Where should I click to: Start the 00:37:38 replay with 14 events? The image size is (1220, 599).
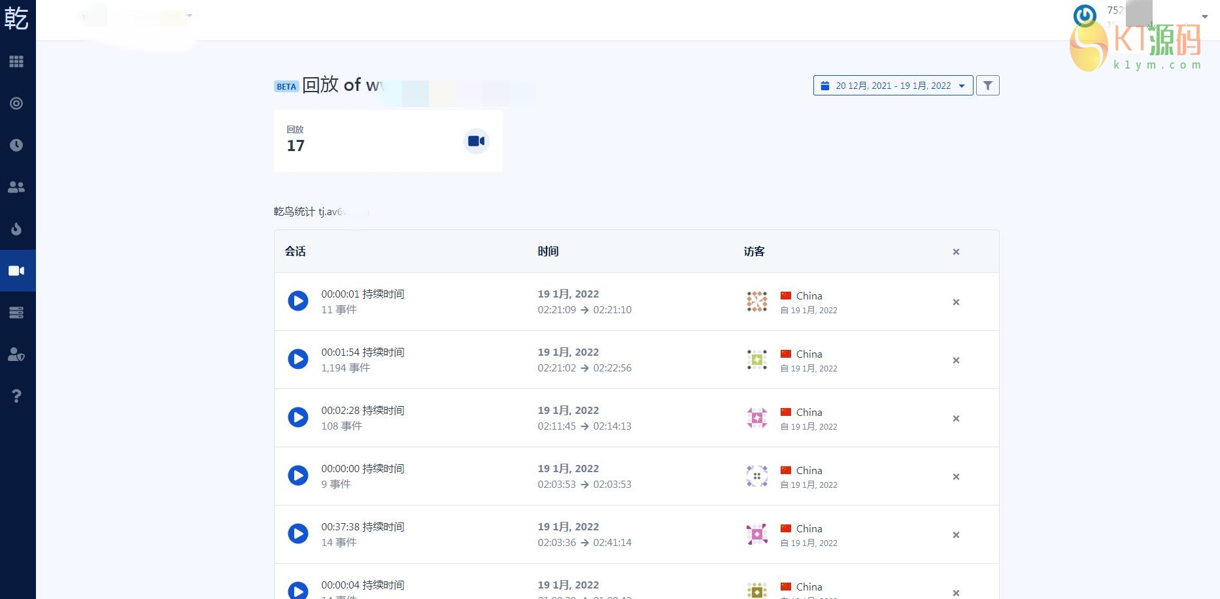click(298, 534)
